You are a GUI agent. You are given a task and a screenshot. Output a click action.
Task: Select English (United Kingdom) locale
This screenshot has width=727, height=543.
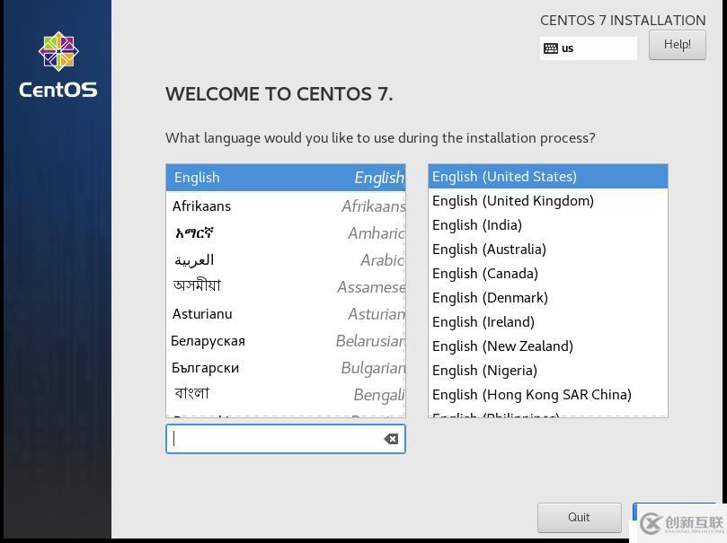click(x=513, y=200)
